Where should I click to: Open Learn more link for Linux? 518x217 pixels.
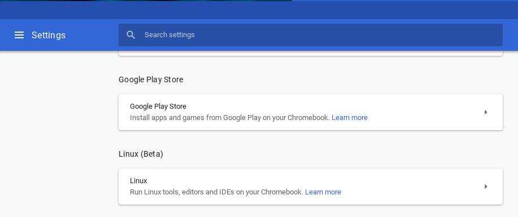(x=323, y=192)
